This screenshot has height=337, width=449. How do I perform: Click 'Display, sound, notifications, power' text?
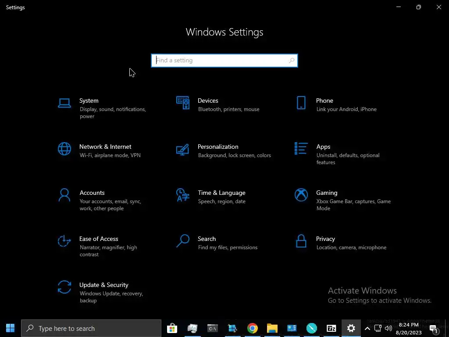pyautogui.click(x=113, y=113)
